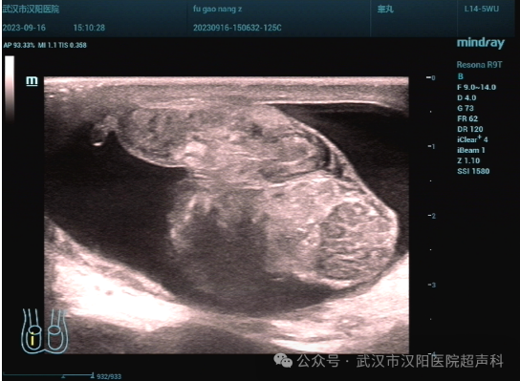Image resolution: width=520 pixels, height=381 pixels.
Task: Click the gain parameter G 73
Action: [466, 108]
